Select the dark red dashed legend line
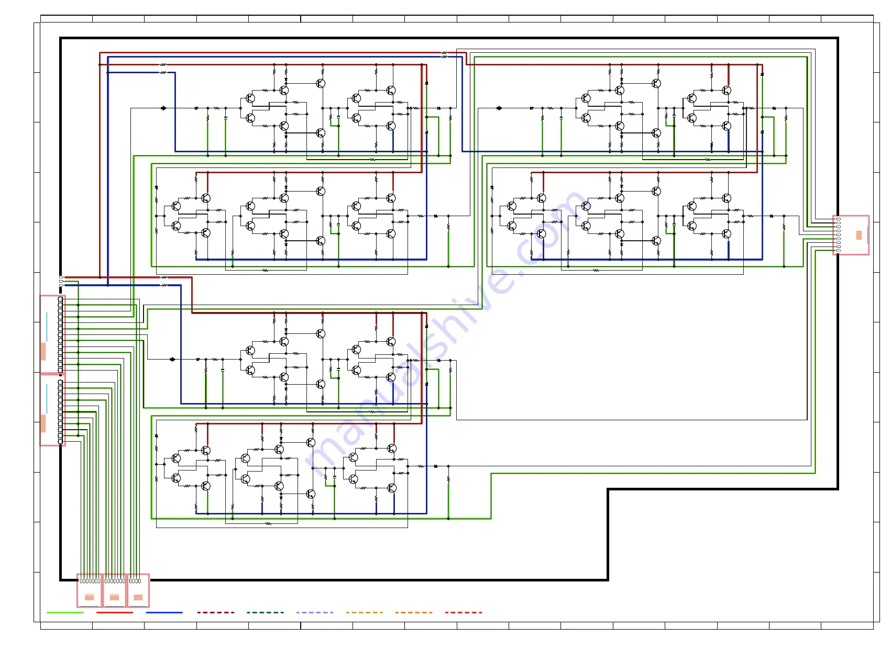Image resolution: width=891 pixels, height=661 pixels. 215,612
